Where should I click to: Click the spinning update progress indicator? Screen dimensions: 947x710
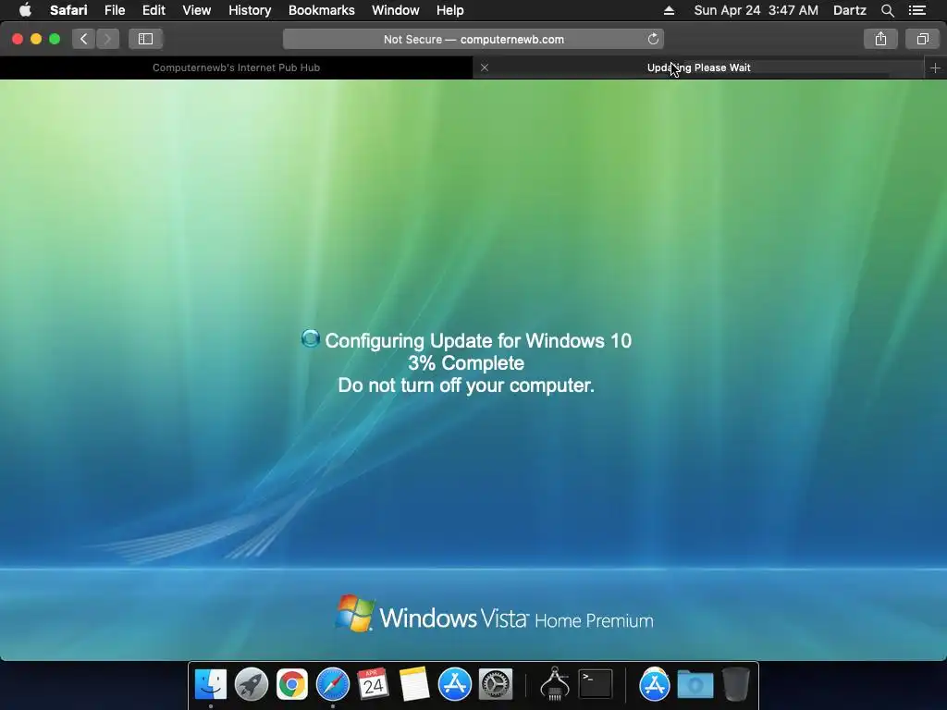[311, 338]
